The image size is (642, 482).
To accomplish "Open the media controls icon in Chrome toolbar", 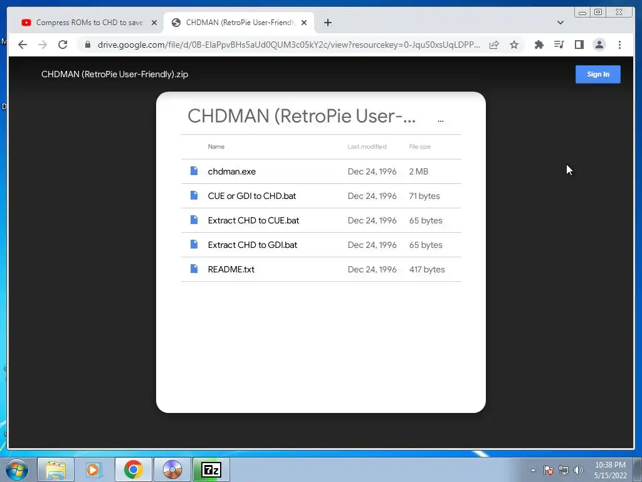I will click(x=559, y=45).
